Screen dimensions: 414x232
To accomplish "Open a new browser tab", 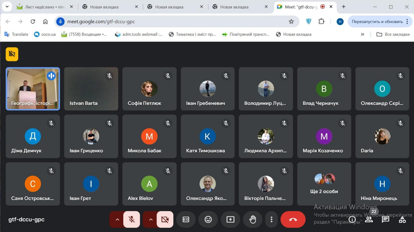I will coord(343,7).
